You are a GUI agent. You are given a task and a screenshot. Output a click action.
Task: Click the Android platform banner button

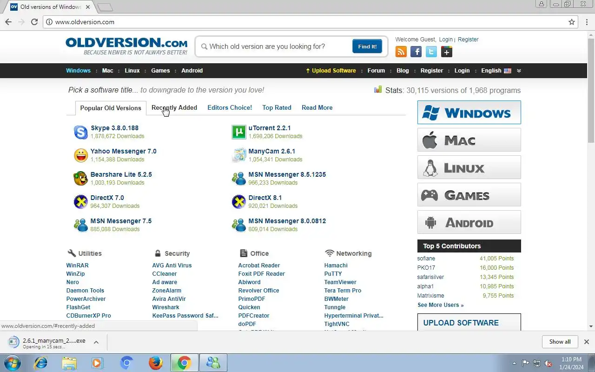pos(469,222)
